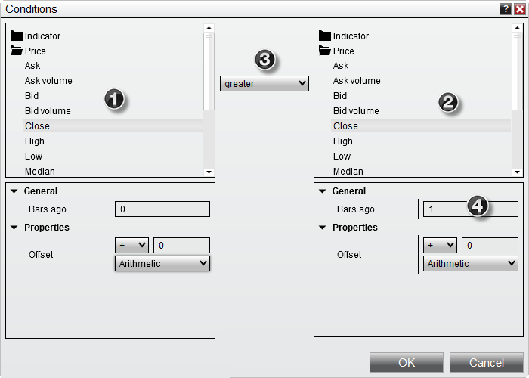Collapse the right Properties section
529x378 pixels.
[323, 228]
